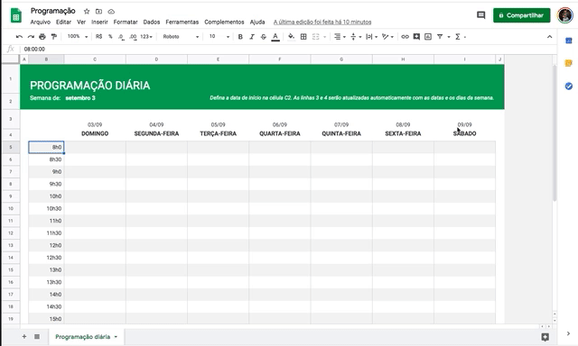Image resolution: width=578 pixels, height=346 pixels.
Task: Format as percent
Action: [110, 36]
